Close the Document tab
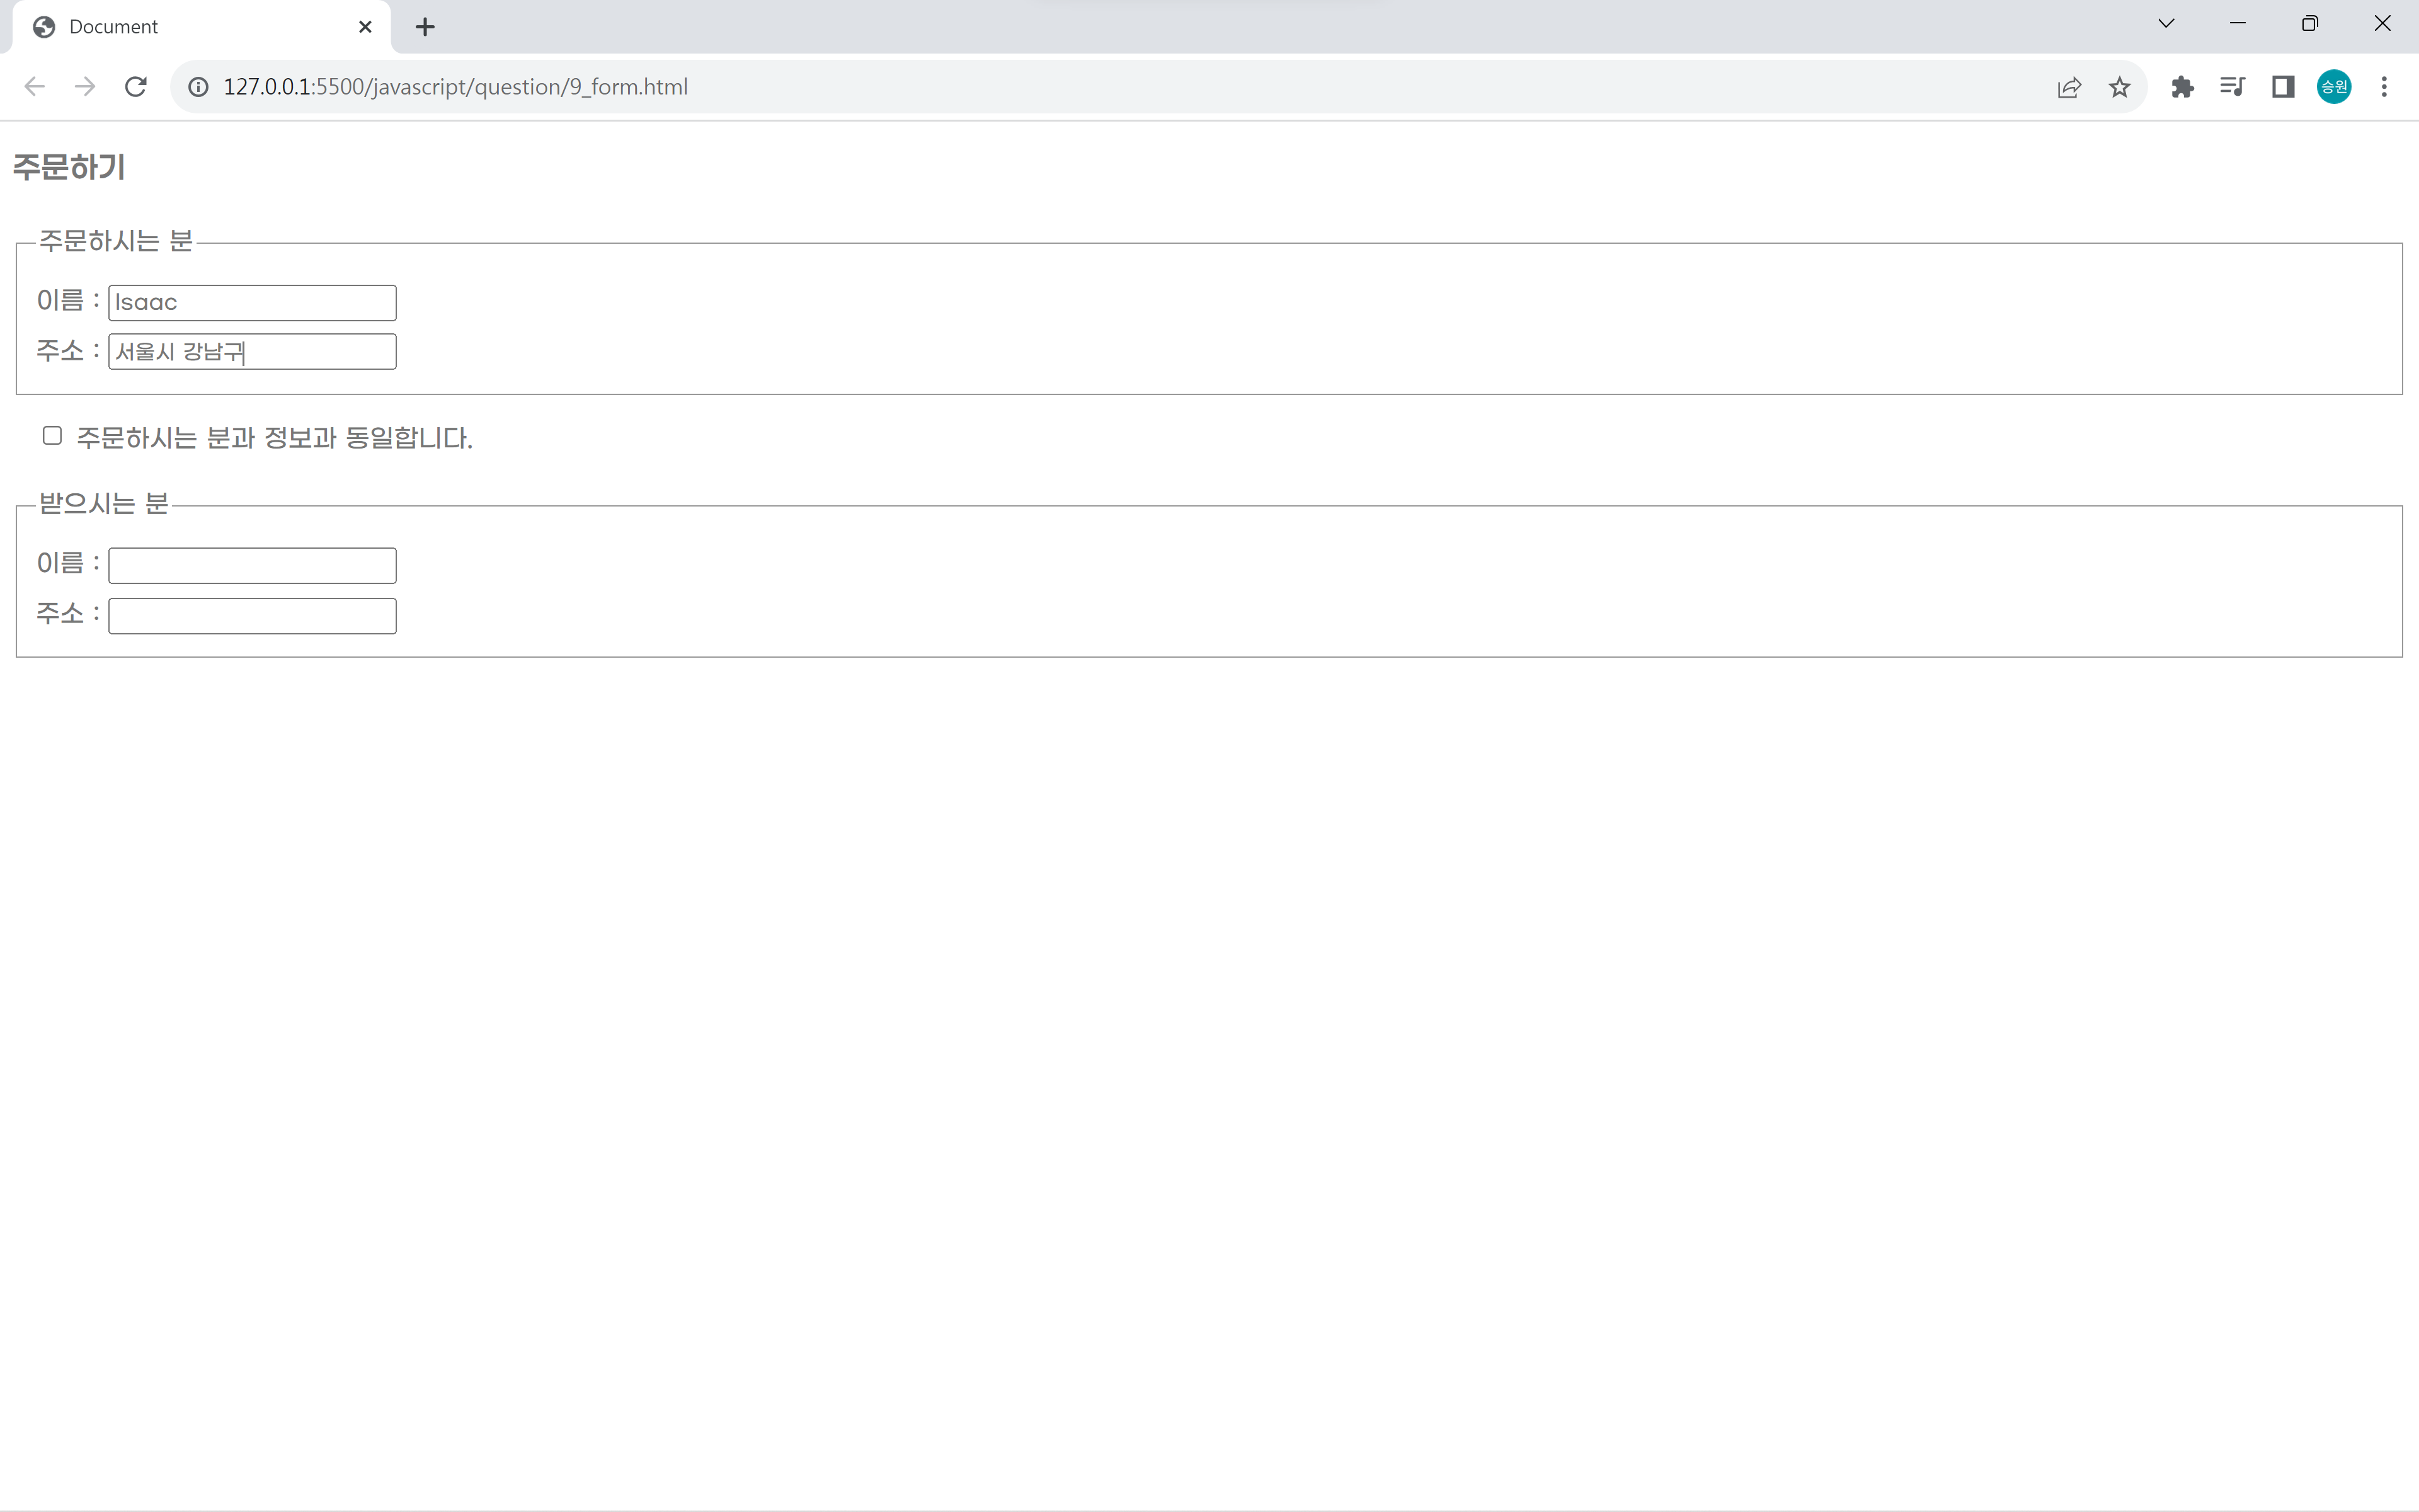 (365, 27)
